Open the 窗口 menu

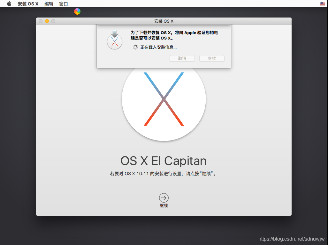coord(64,4)
